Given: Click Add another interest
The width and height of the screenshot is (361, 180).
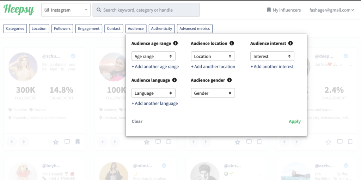Looking at the screenshot, I should click(x=272, y=67).
